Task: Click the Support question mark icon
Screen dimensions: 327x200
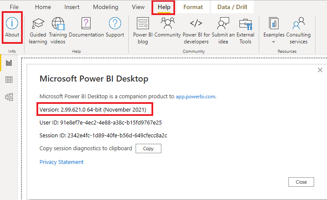Action: click(x=115, y=23)
